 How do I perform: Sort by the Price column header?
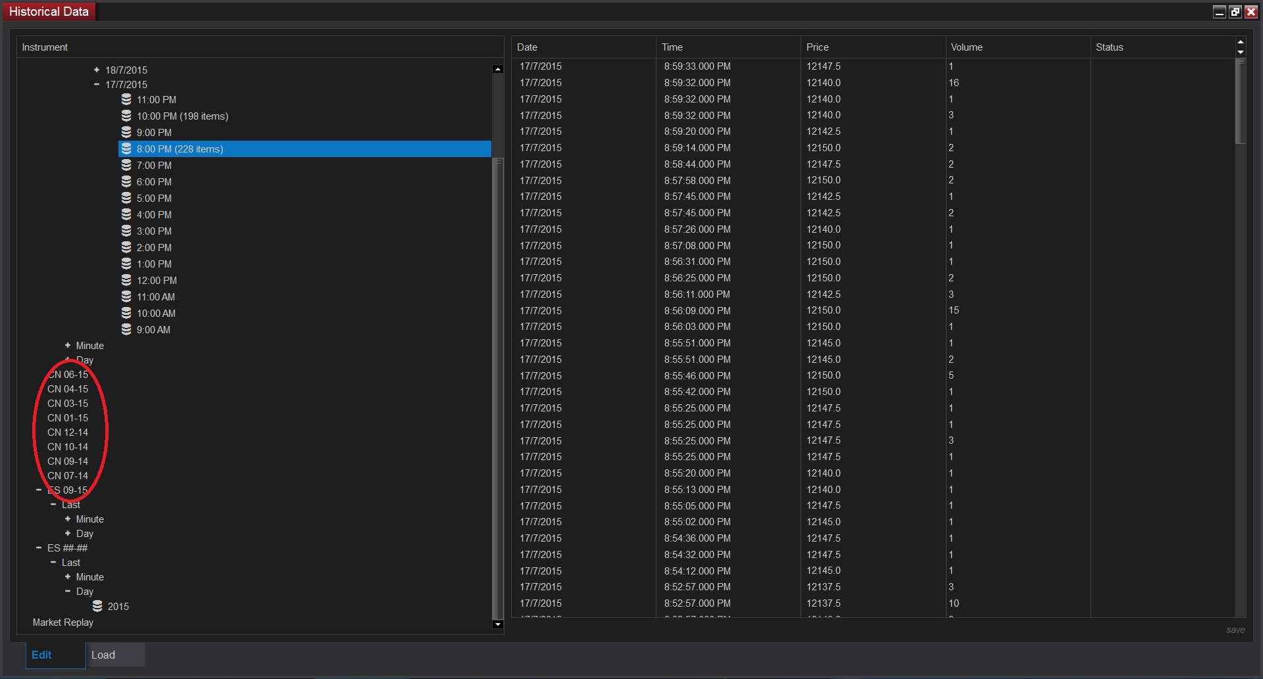[x=873, y=47]
